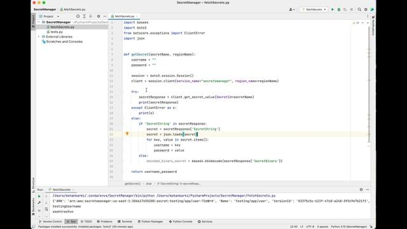Open Python Packages tool window
407x229 pixels.
[x=150, y=221]
